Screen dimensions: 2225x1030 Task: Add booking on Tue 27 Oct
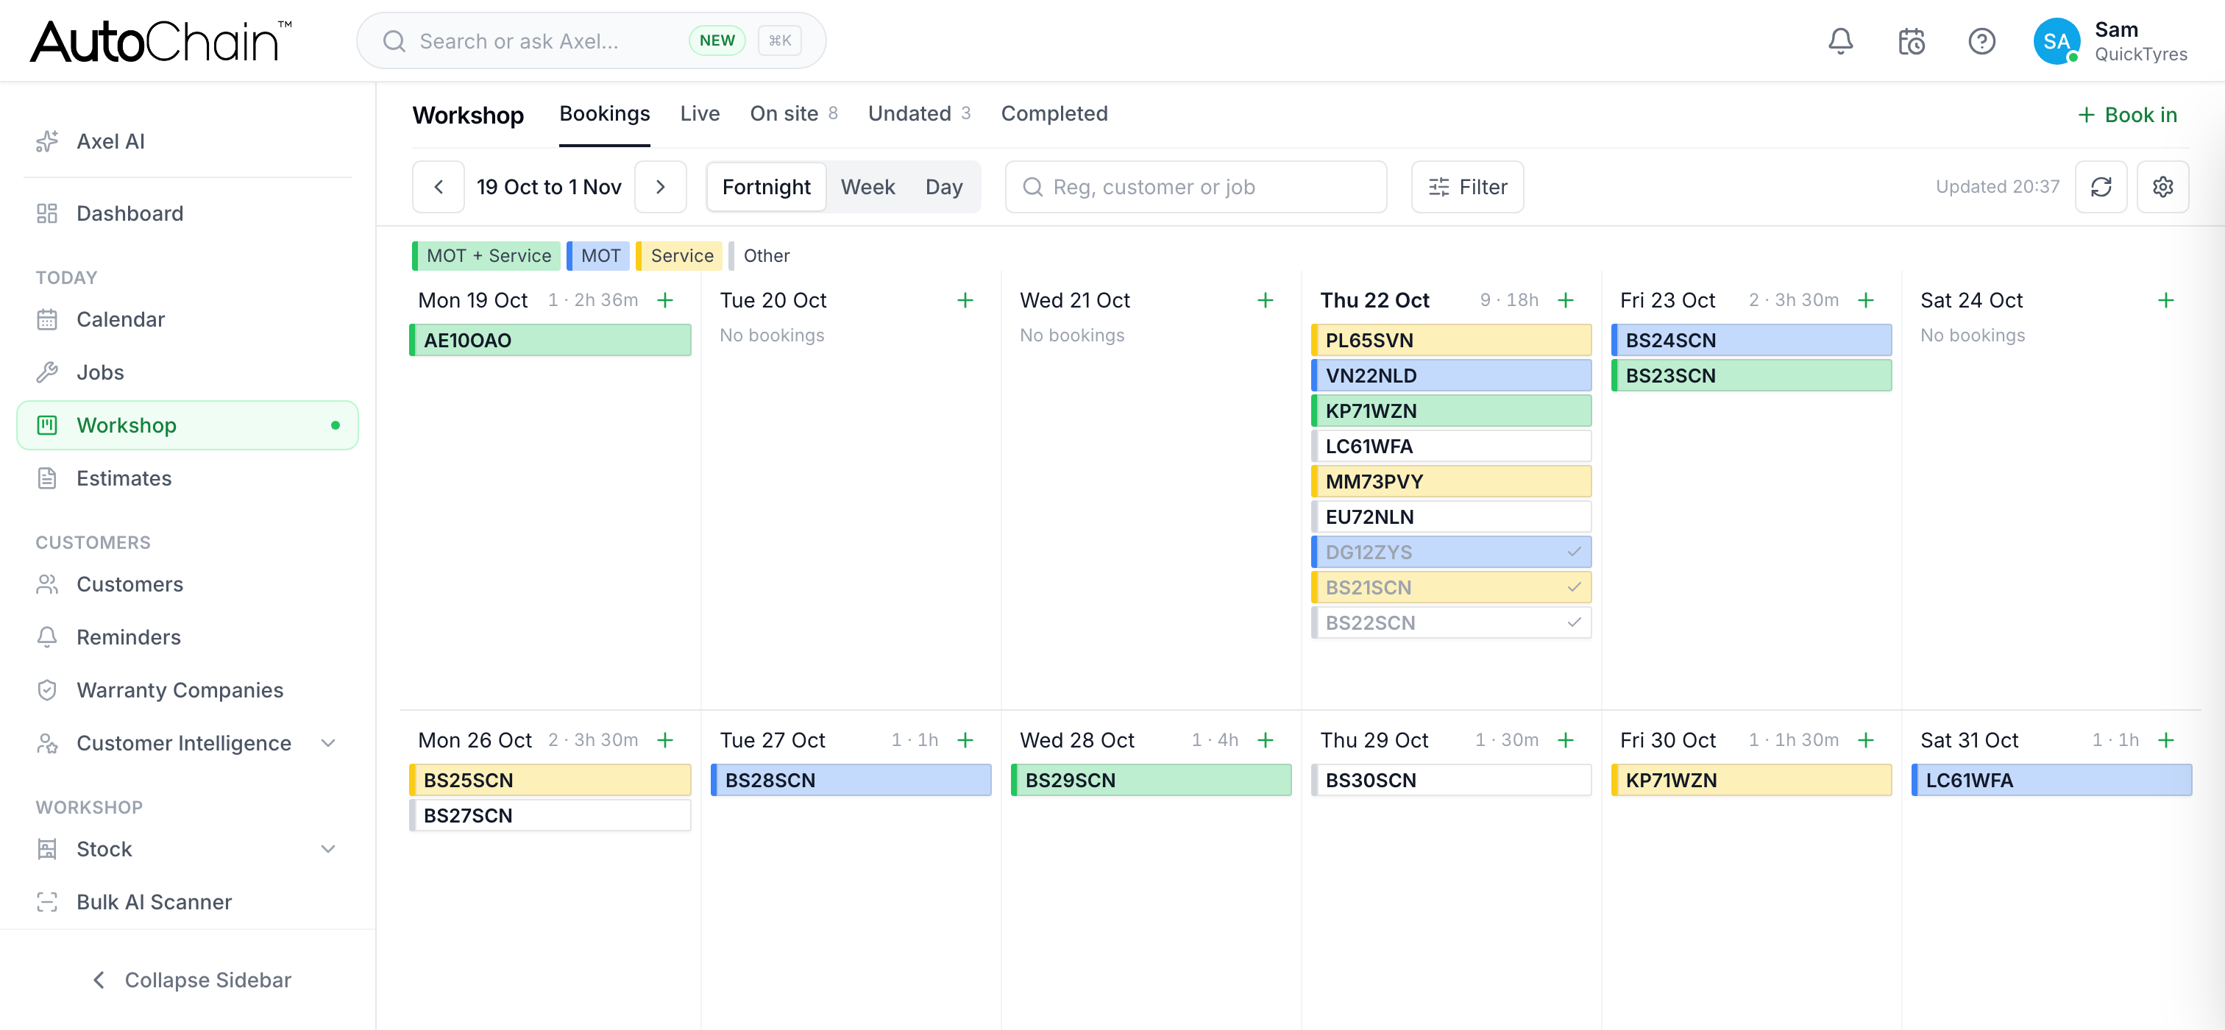point(965,740)
